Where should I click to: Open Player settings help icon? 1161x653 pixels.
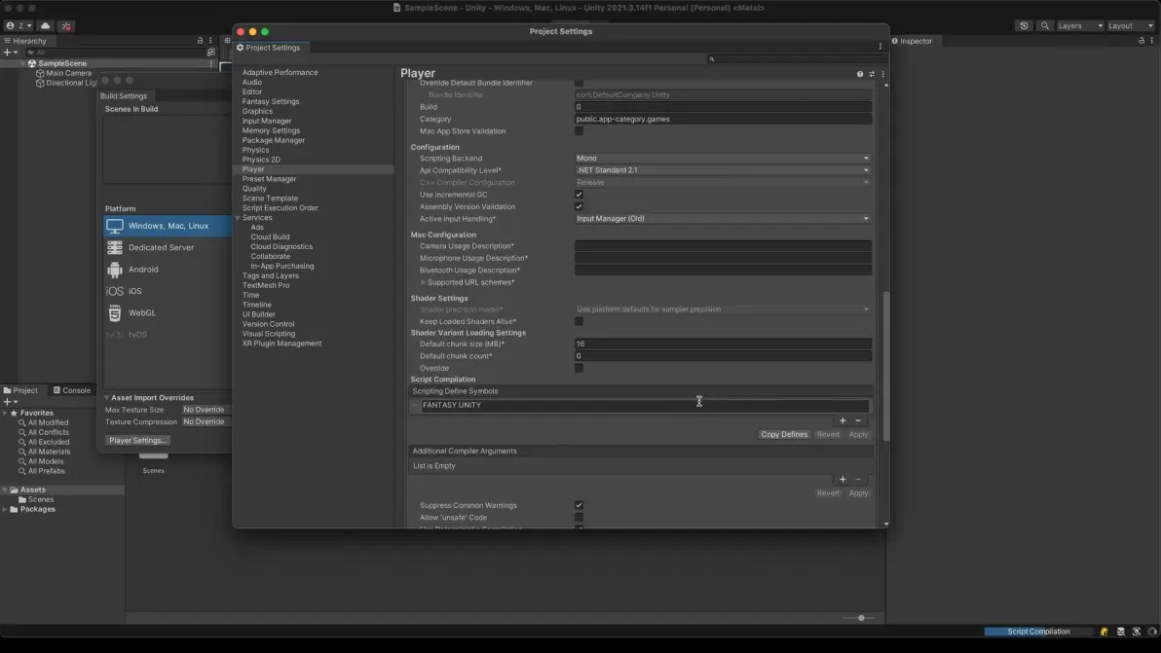[860, 74]
